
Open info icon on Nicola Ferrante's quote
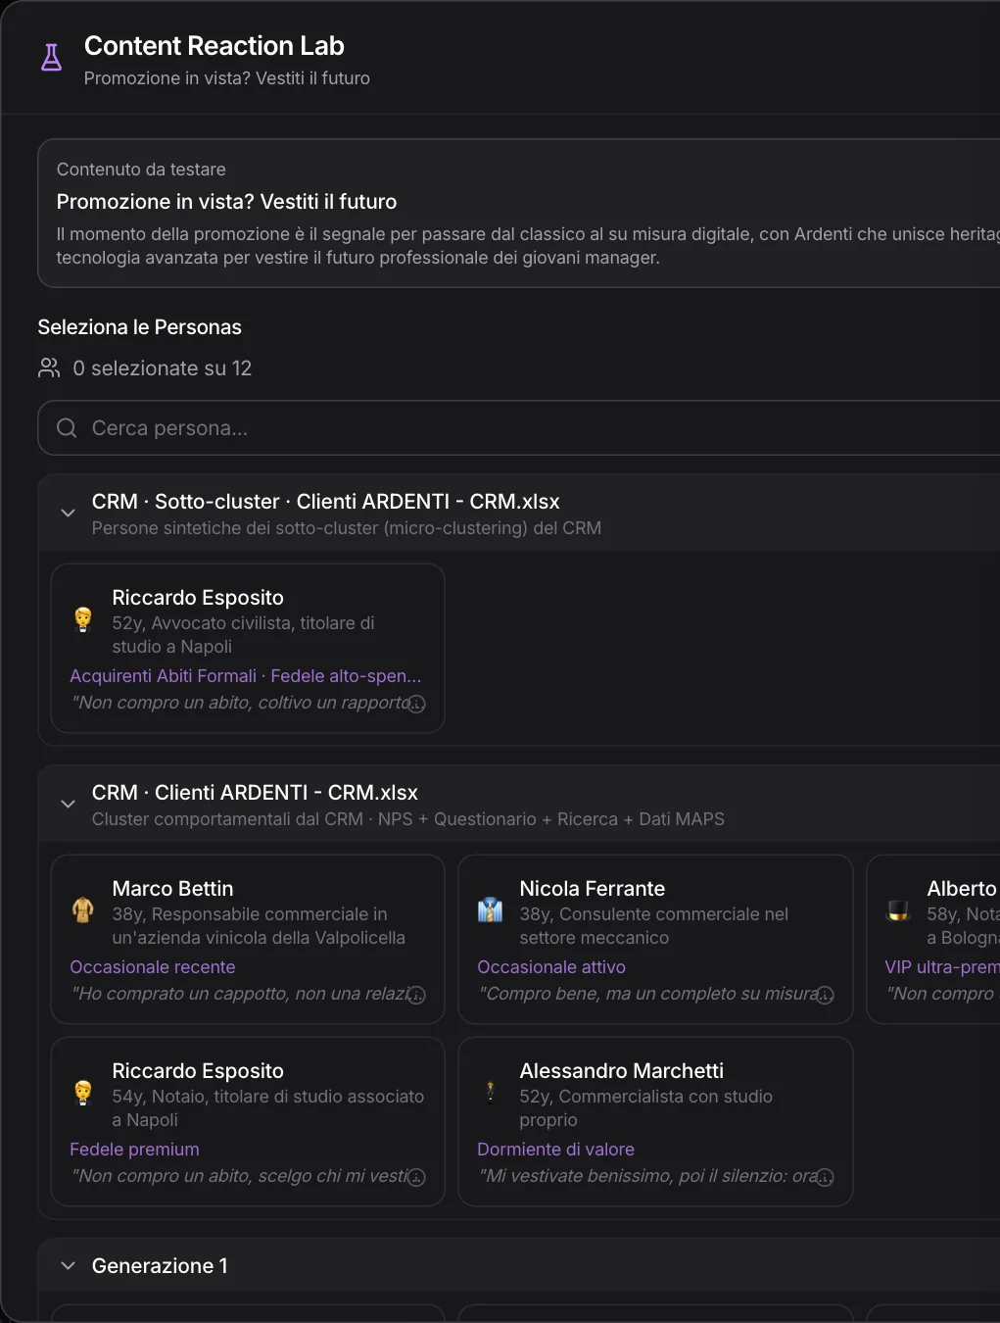pyautogui.click(x=826, y=995)
